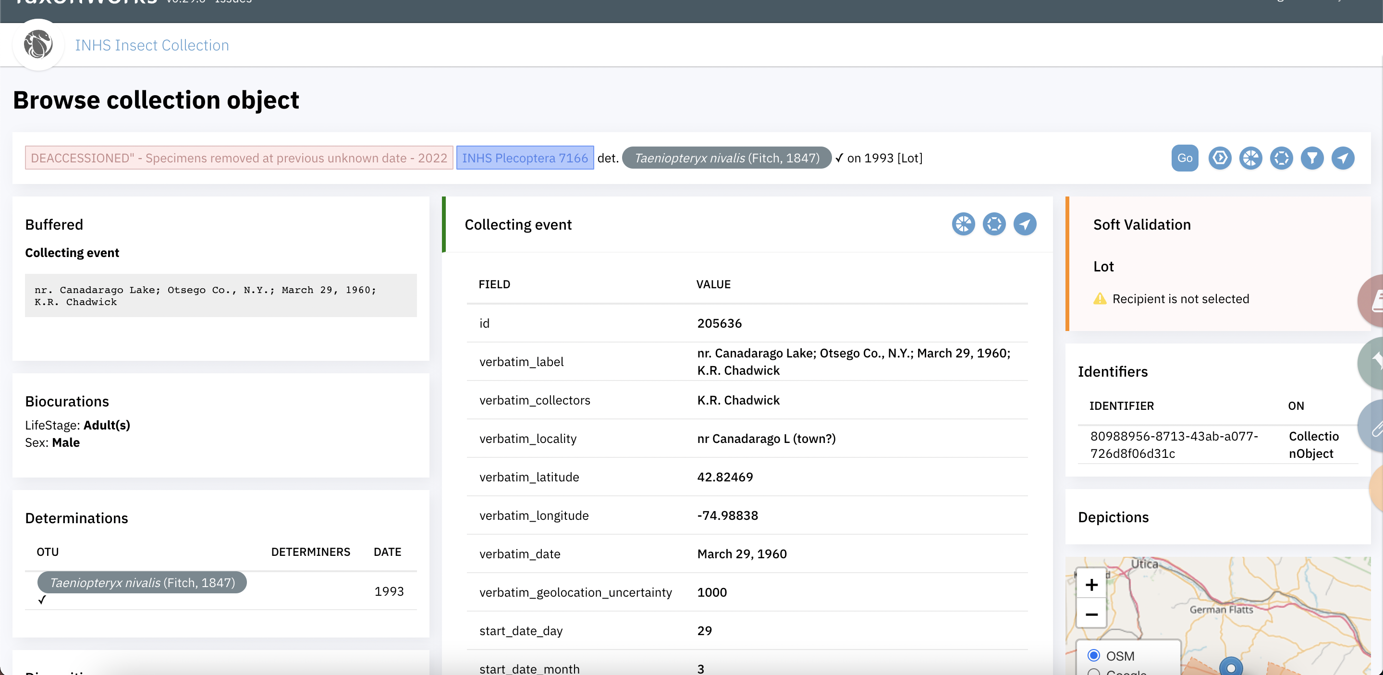Click Taeniopteryx nivalis pill in Determinations table
The image size is (1383, 675).
coord(142,583)
